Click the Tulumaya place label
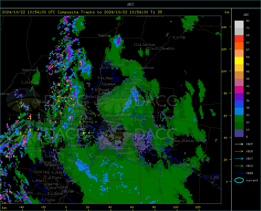 [108, 84]
